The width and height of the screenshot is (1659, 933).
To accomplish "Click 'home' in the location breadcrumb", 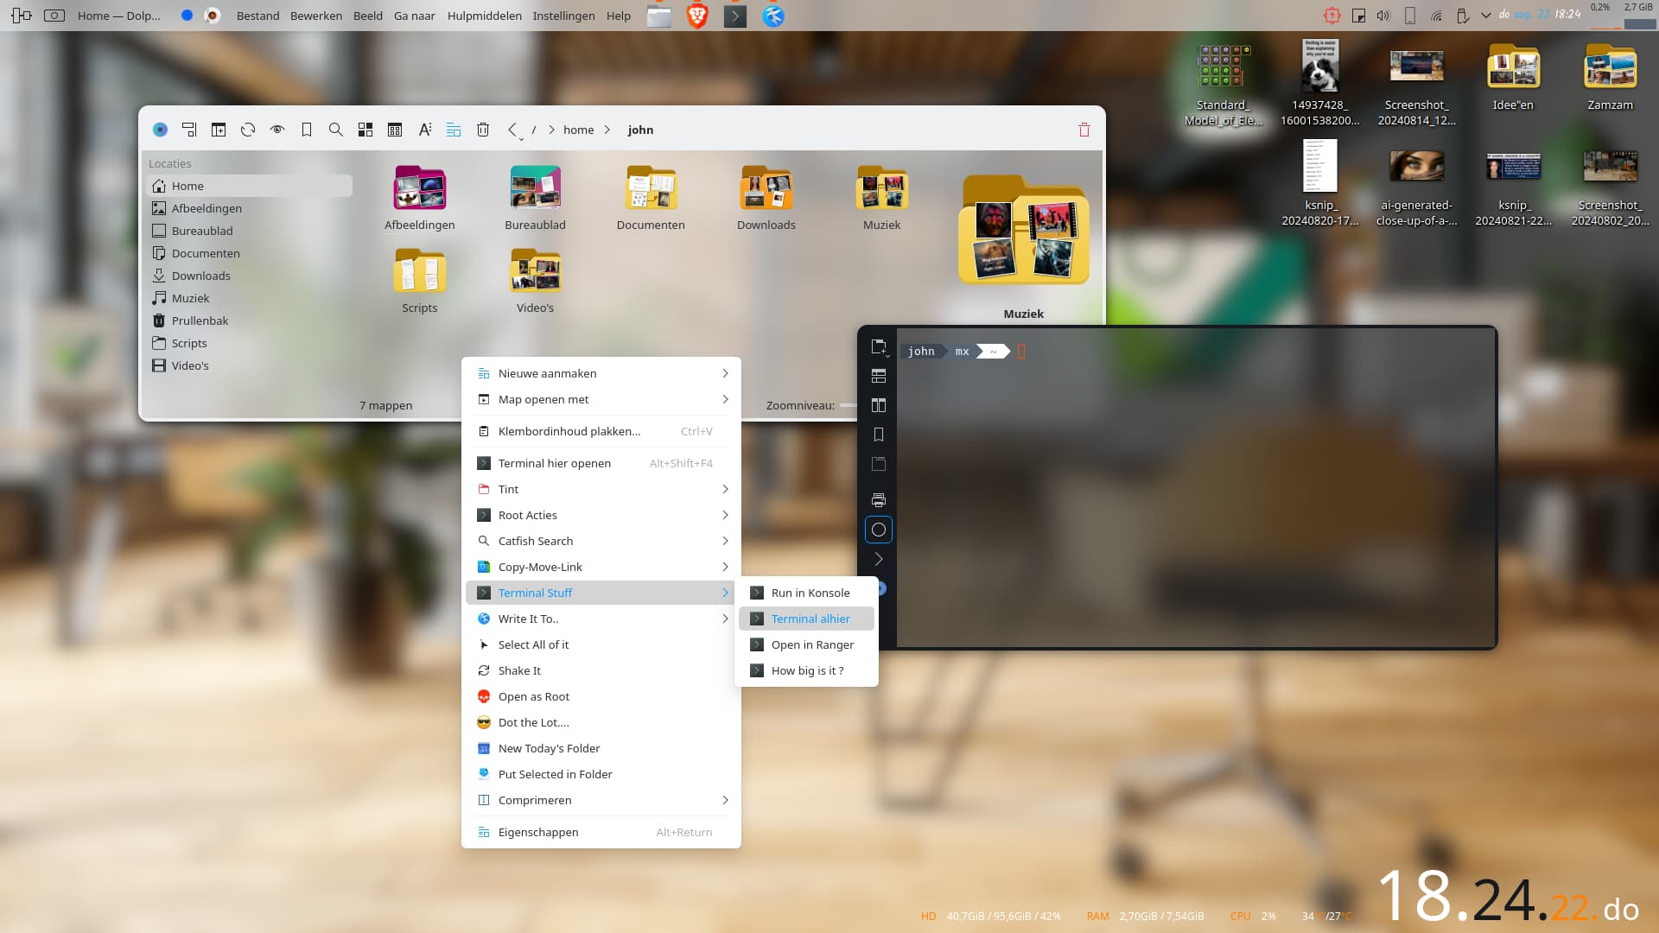I will [578, 130].
